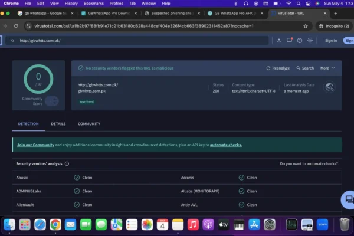Click AILabs (MONITORAPP) vendor name
This screenshot has height=236, width=354.
pyautogui.click(x=200, y=191)
